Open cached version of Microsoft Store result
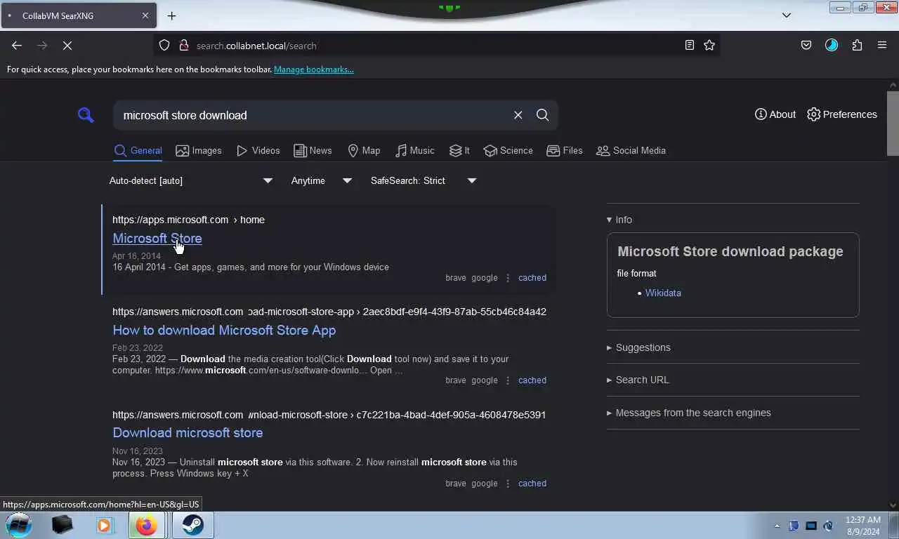899x539 pixels. (532, 278)
